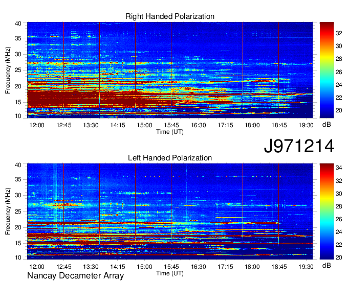Click the "Right Handed Polarization" plot title
Screen dimensions: 348x282
[x=170, y=16]
